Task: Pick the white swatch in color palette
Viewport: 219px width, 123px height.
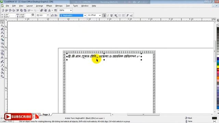Action: tap(218, 56)
